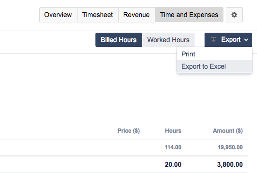Select the 20.00 hours total cell
The height and width of the screenshot is (173, 257).
(173, 164)
